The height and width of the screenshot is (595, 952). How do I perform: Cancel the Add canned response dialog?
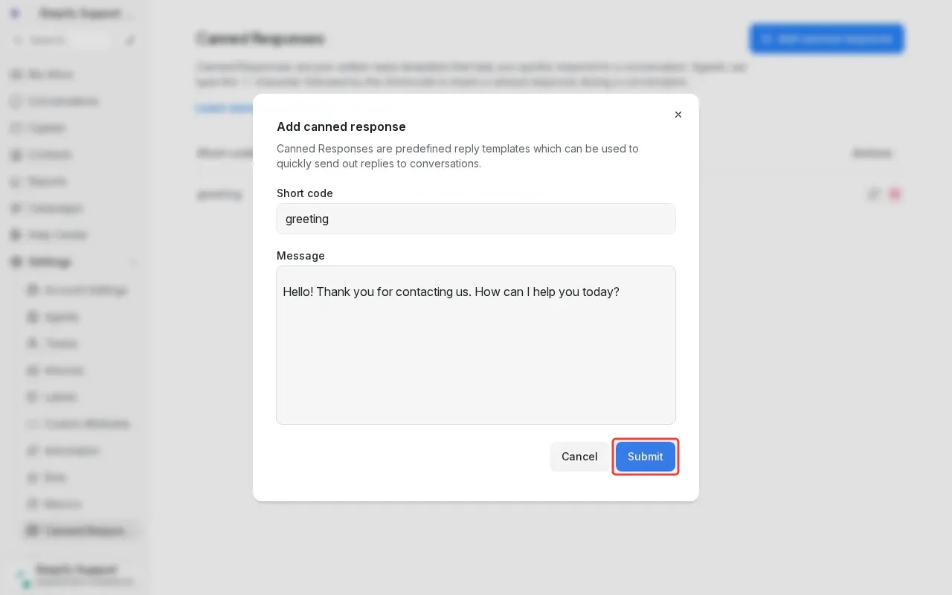tap(579, 457)
